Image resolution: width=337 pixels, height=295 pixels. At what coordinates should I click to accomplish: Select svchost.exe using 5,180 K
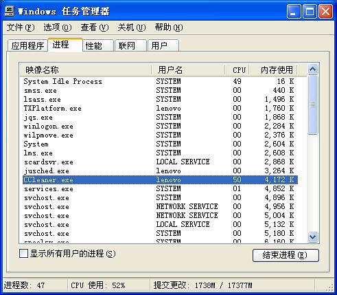click(160, 233)
